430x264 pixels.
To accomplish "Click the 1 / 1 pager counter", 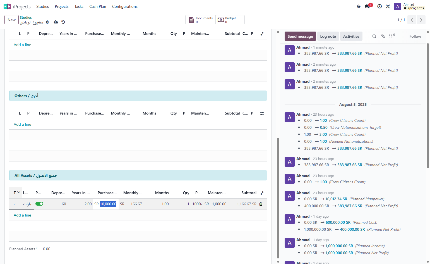I will pyautogui.click(x=401, y=20).
